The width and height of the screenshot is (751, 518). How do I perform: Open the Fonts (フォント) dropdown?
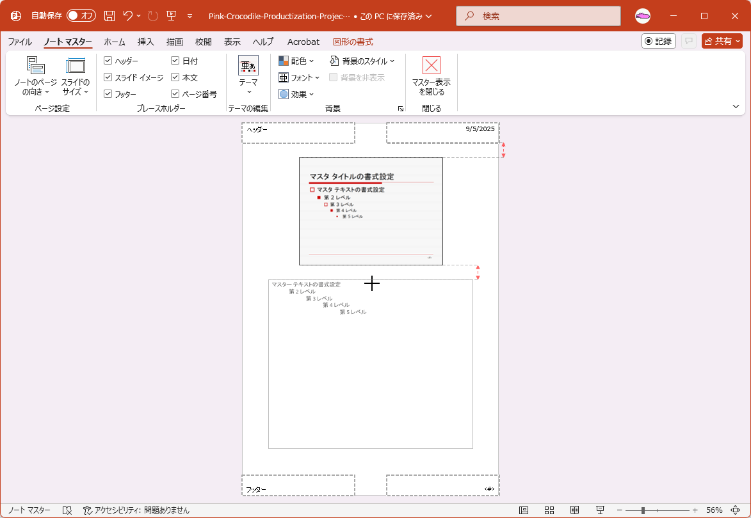(x=300, y=77)
